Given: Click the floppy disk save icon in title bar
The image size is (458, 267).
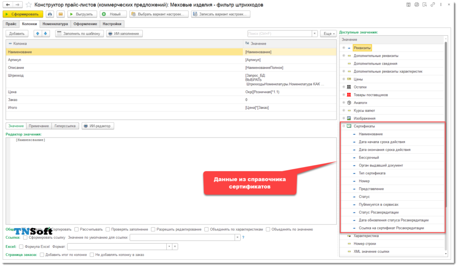Looking at the screenshot, I should pyautogui.click(x=408, y=4).
